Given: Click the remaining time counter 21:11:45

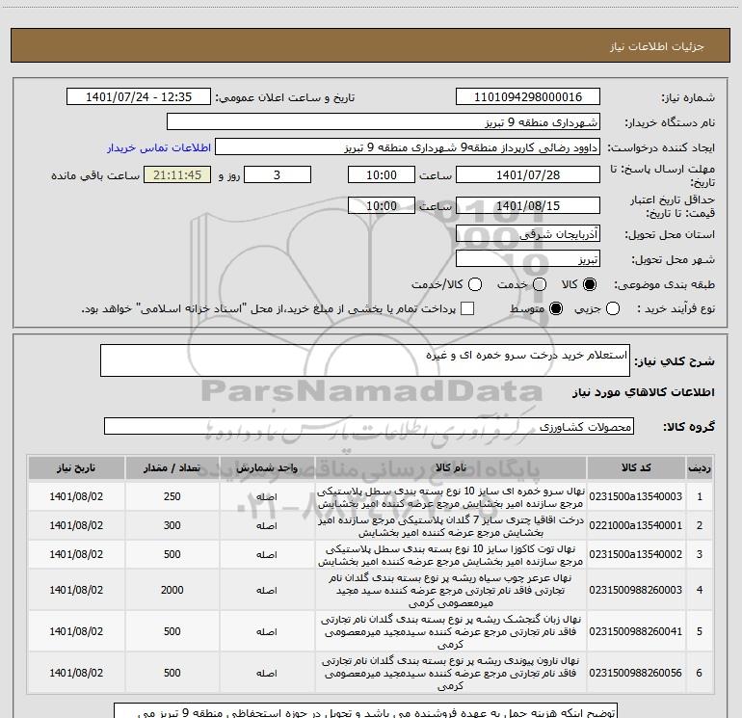Looking at the screenshot, I should pos(177,174).
